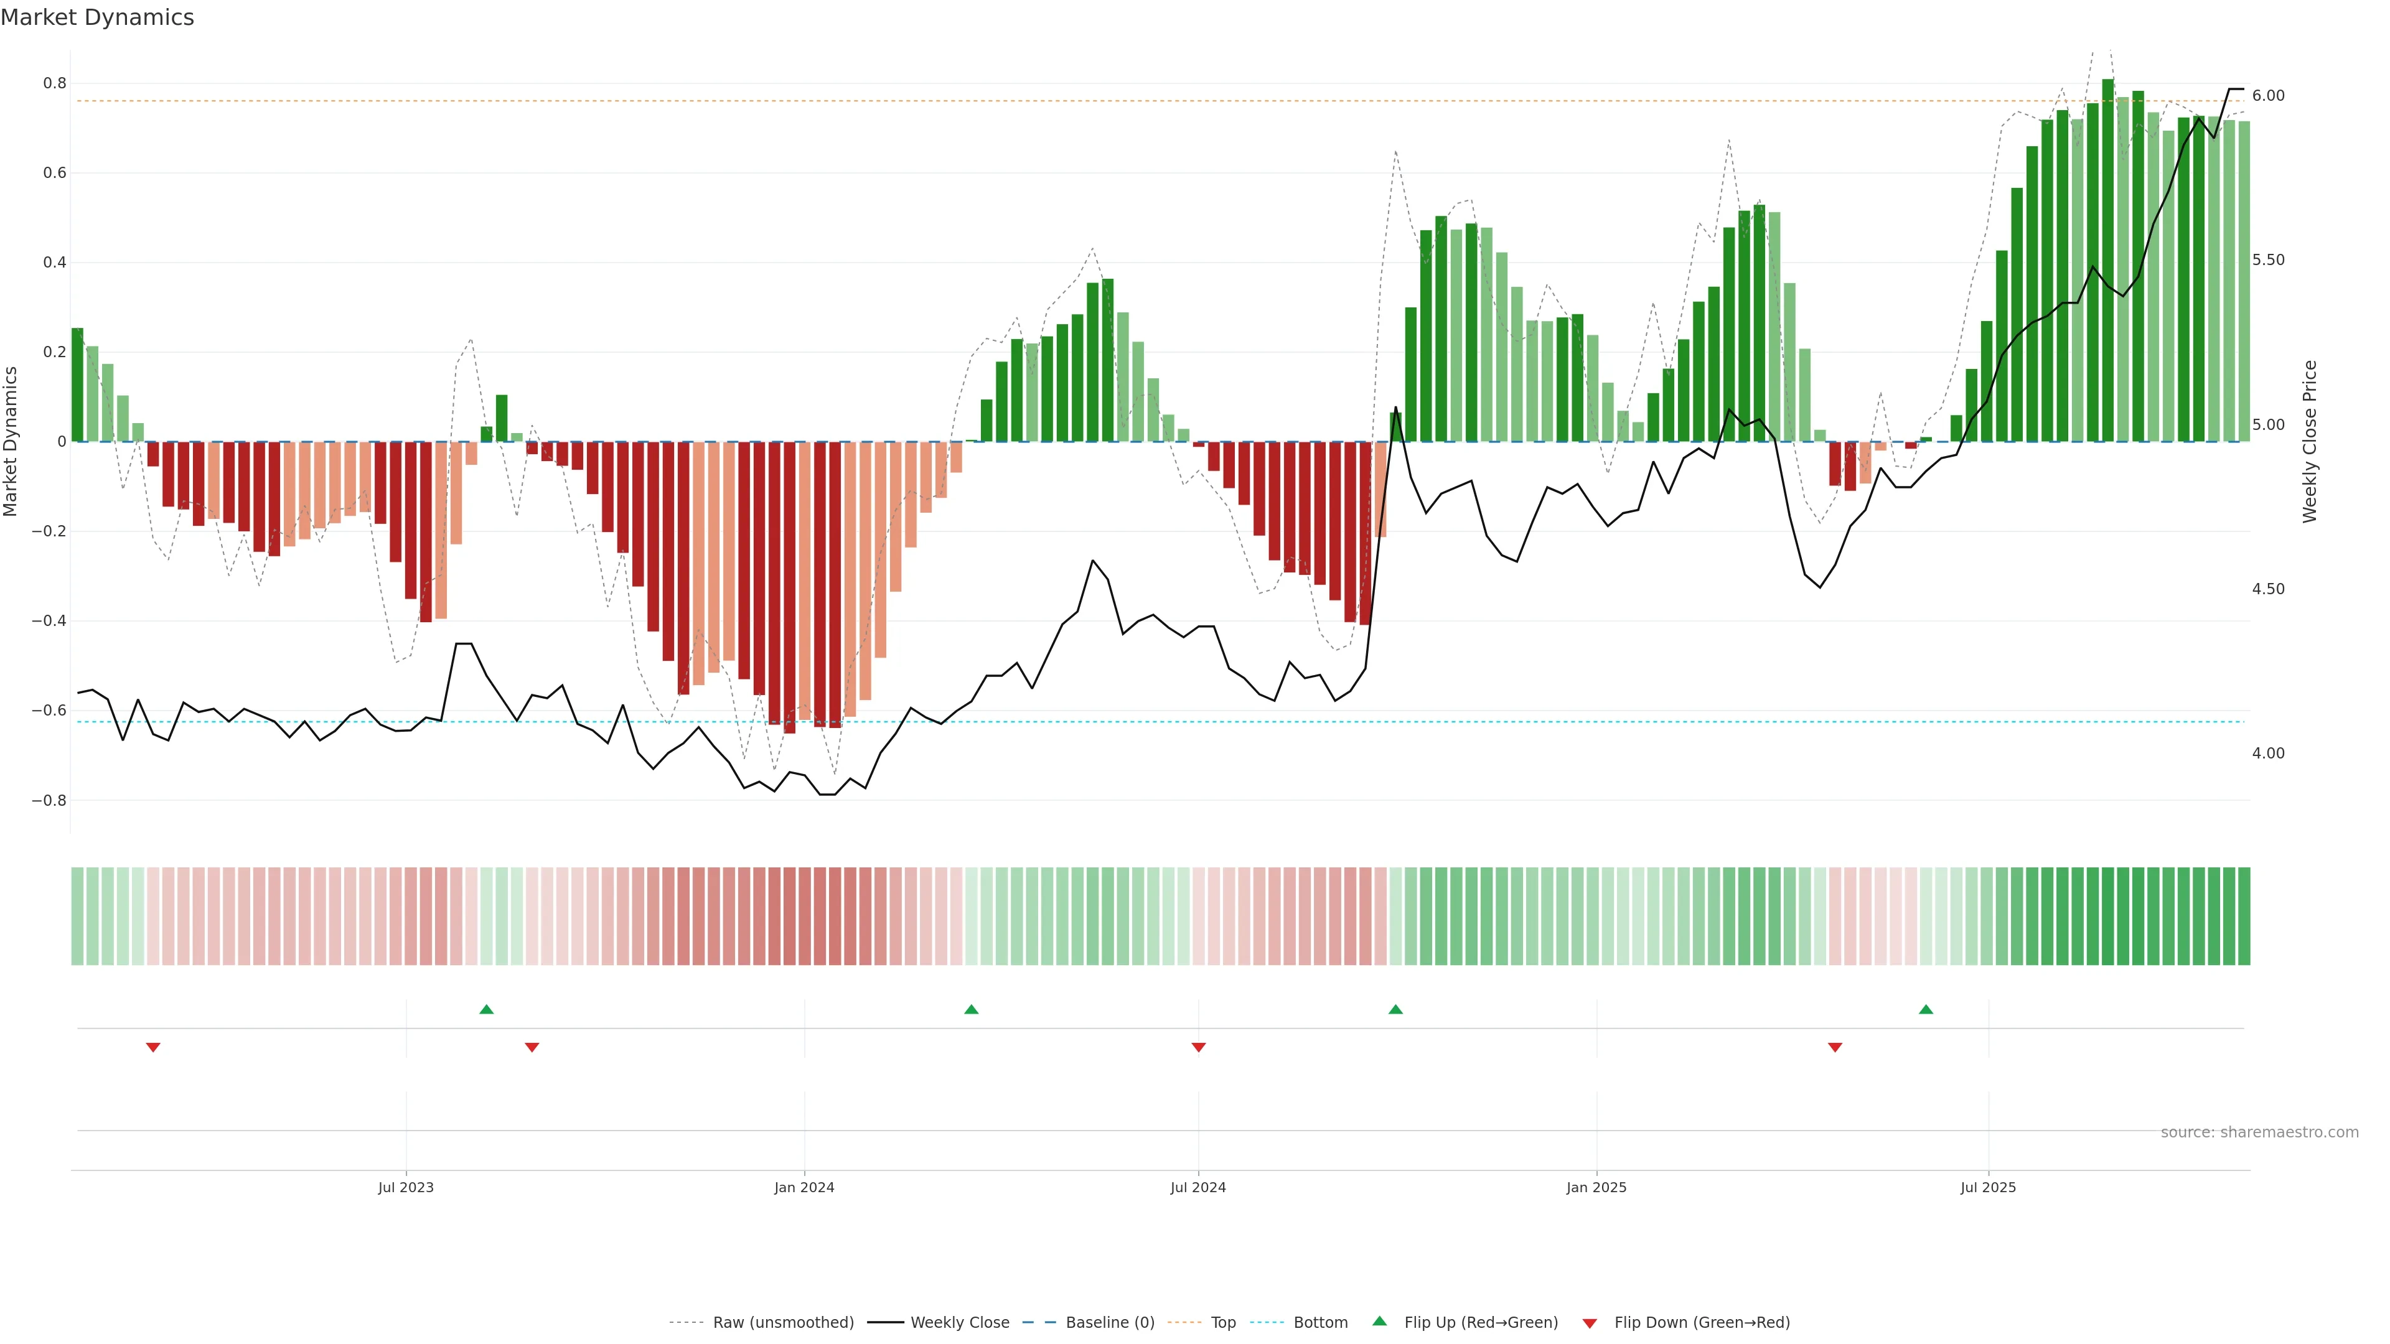This screenshot has width=2390, height=1344.
Task: Click the red Flip Down triangle in legend
Action: tap(1590, 1323)
